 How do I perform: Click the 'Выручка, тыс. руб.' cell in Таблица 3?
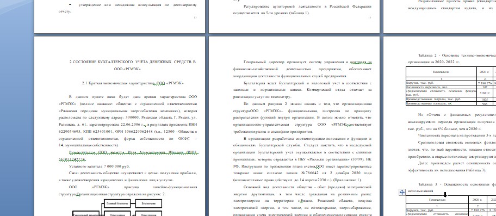437,209
